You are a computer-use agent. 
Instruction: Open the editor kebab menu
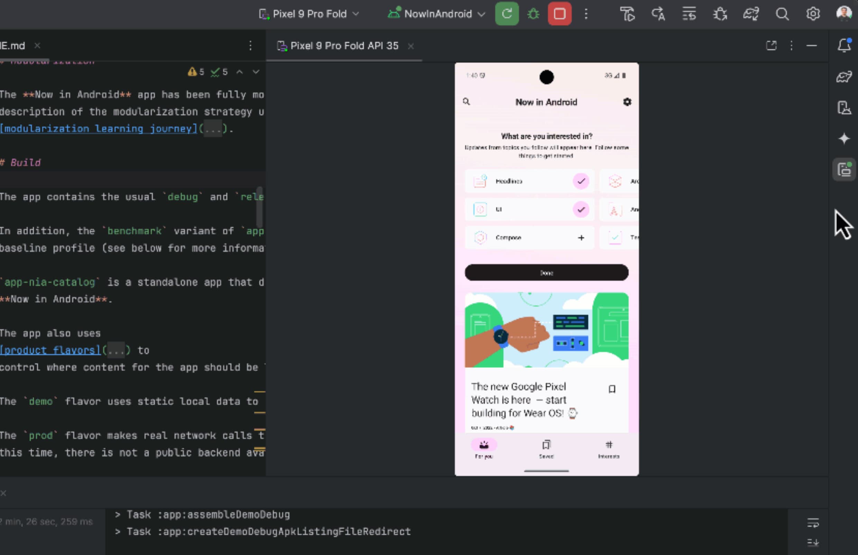[250, 46]
